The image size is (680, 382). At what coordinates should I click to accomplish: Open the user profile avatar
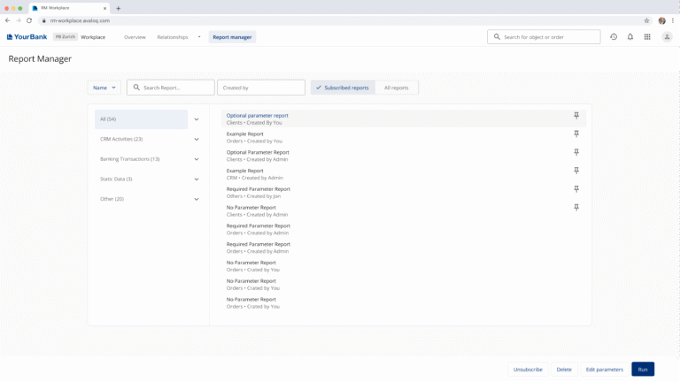[x=667, y=37]
